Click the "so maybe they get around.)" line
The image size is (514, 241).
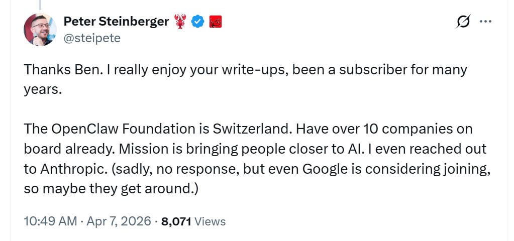(111, 189)
